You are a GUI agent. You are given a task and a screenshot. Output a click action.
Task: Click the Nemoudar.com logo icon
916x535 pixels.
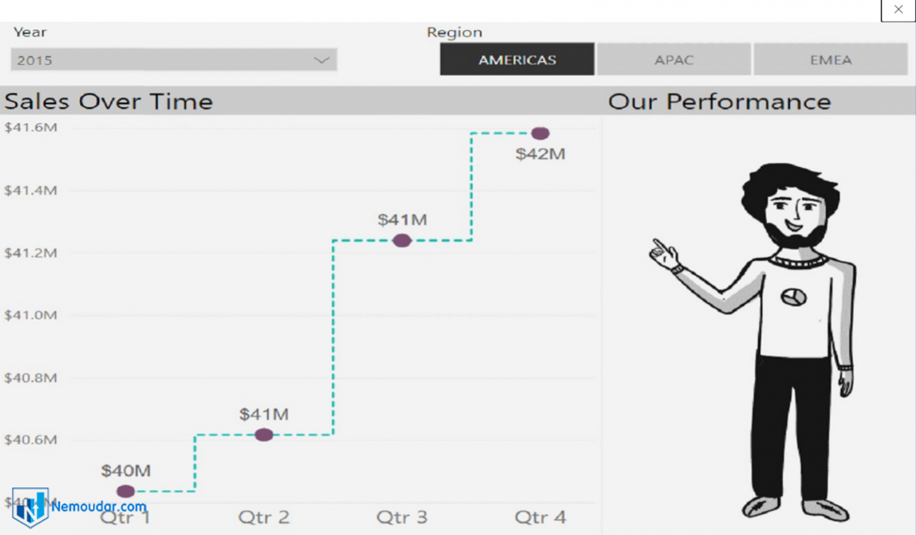pyautogui.click(x=30, y=508)
